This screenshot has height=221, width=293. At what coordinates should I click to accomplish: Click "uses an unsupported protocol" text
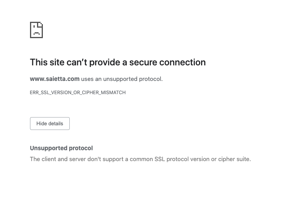click(122, 79)
